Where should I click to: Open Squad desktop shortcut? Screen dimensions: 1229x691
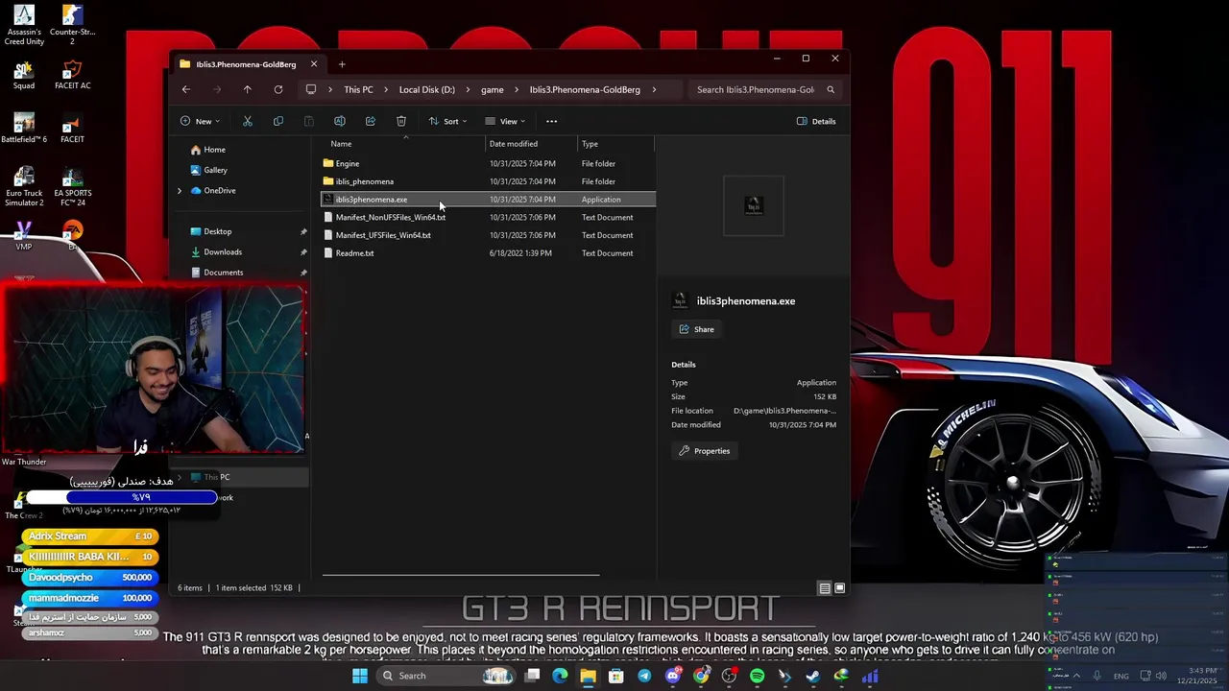tap(24, 75)
